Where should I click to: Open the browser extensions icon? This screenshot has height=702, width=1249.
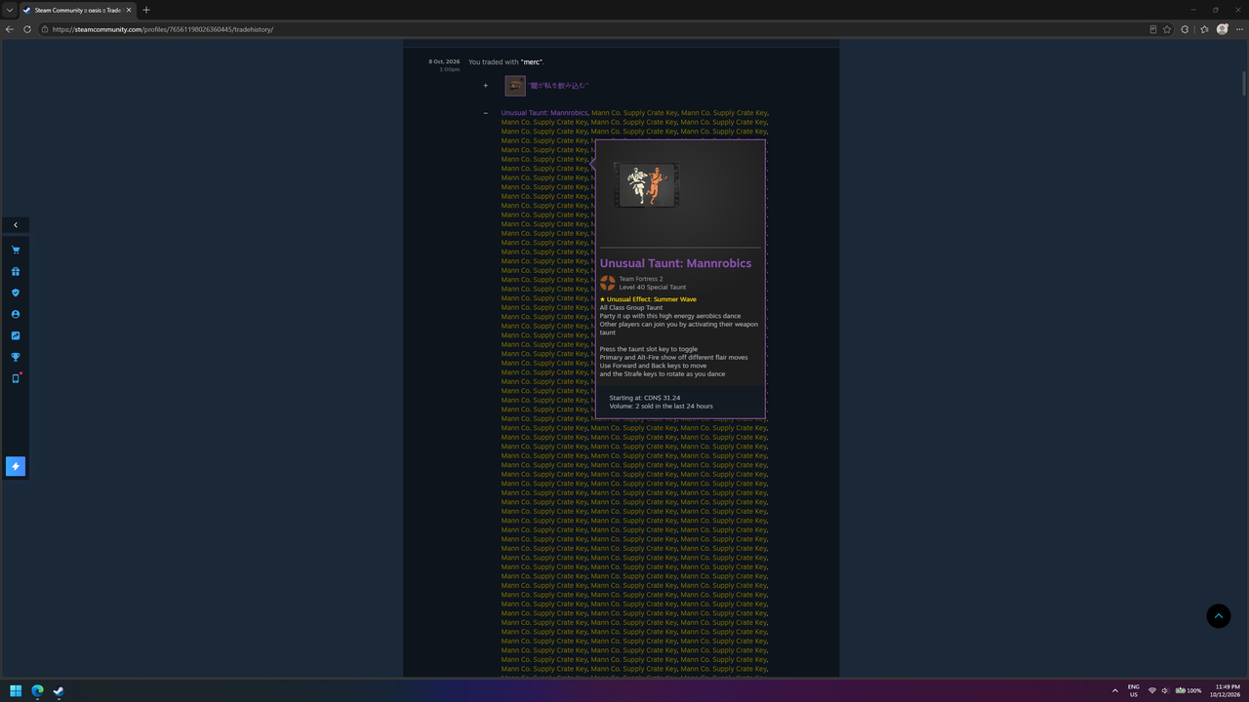tap(1185, 29)
